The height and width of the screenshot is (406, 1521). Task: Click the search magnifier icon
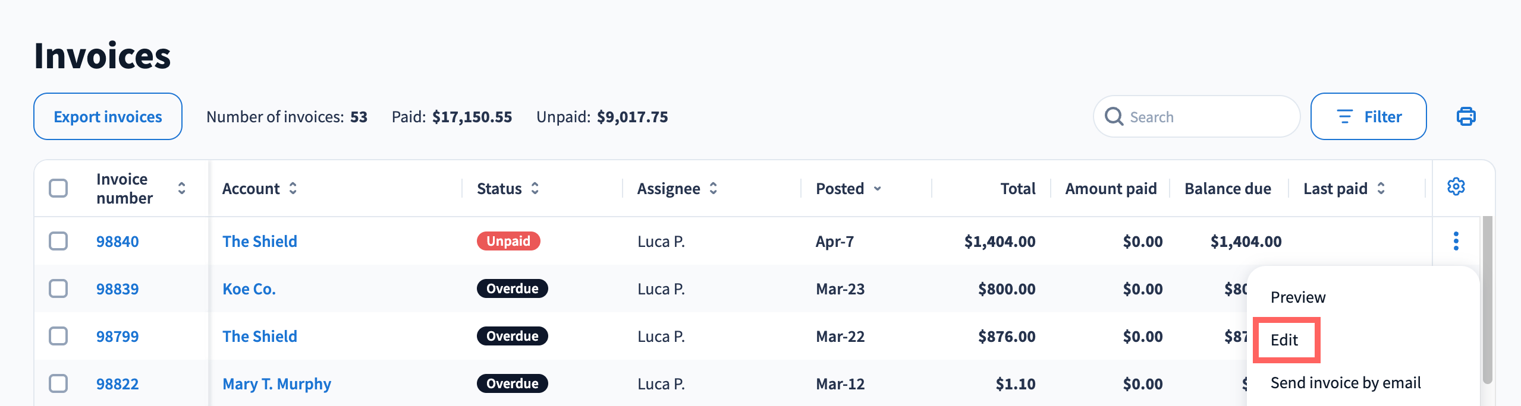click(1114, 116)
